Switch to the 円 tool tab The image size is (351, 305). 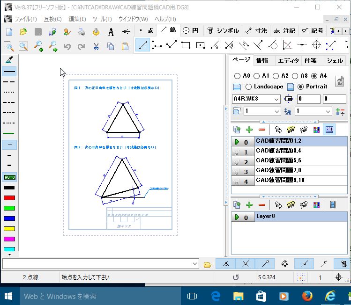[191, 30]
